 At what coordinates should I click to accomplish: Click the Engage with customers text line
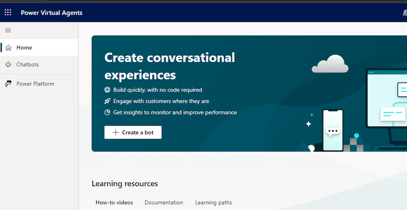click(x=161, y=101)
